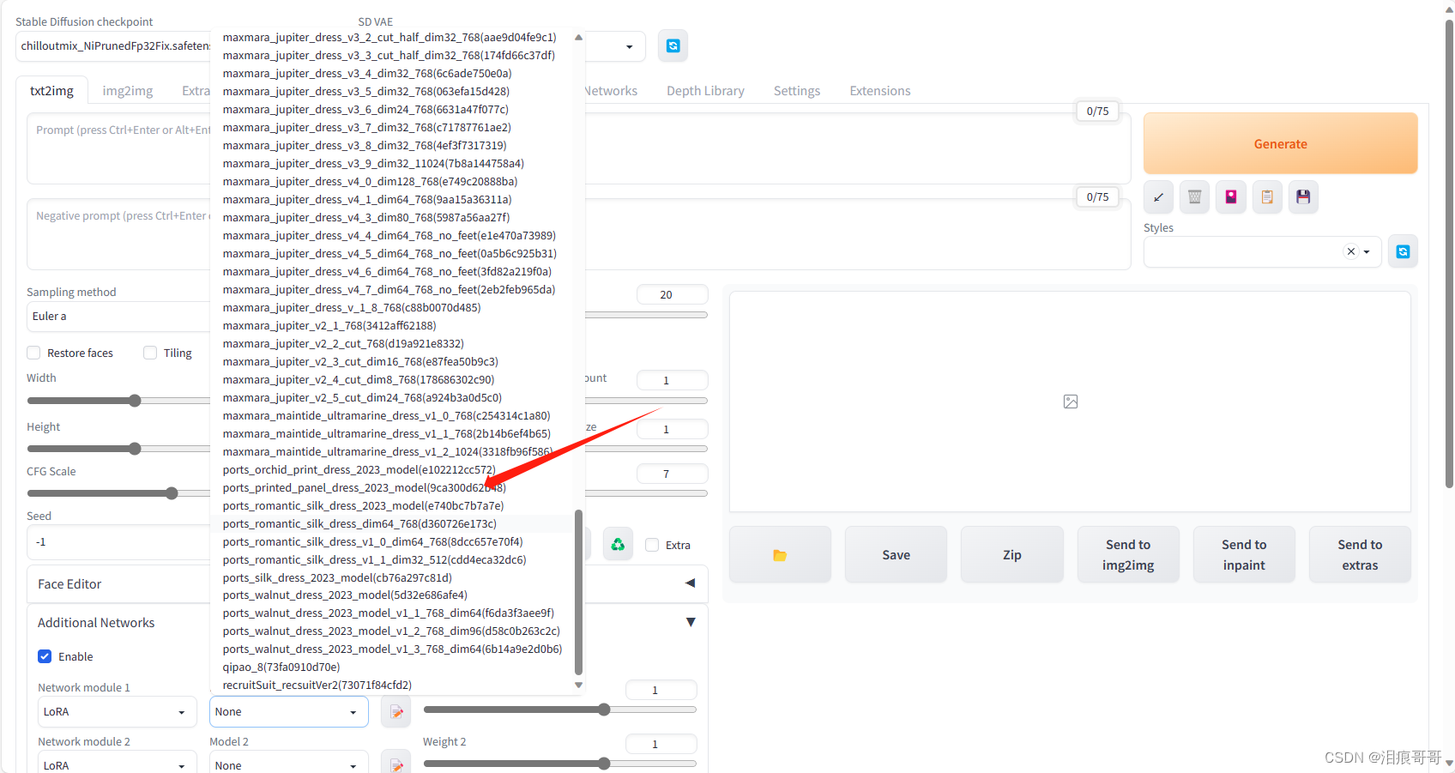Save style with the floppy disk icon
Viewport: 1455px width, 773px height.
pos(1303,197)
